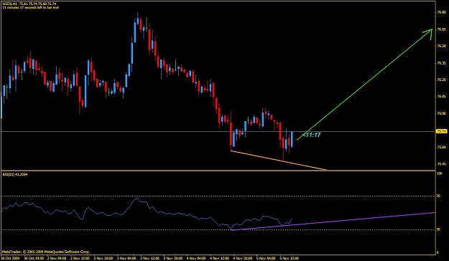Viewport: 449px width, 261px height.
Task: Click the 76.80 price scale label
Action: pos(441,13)
